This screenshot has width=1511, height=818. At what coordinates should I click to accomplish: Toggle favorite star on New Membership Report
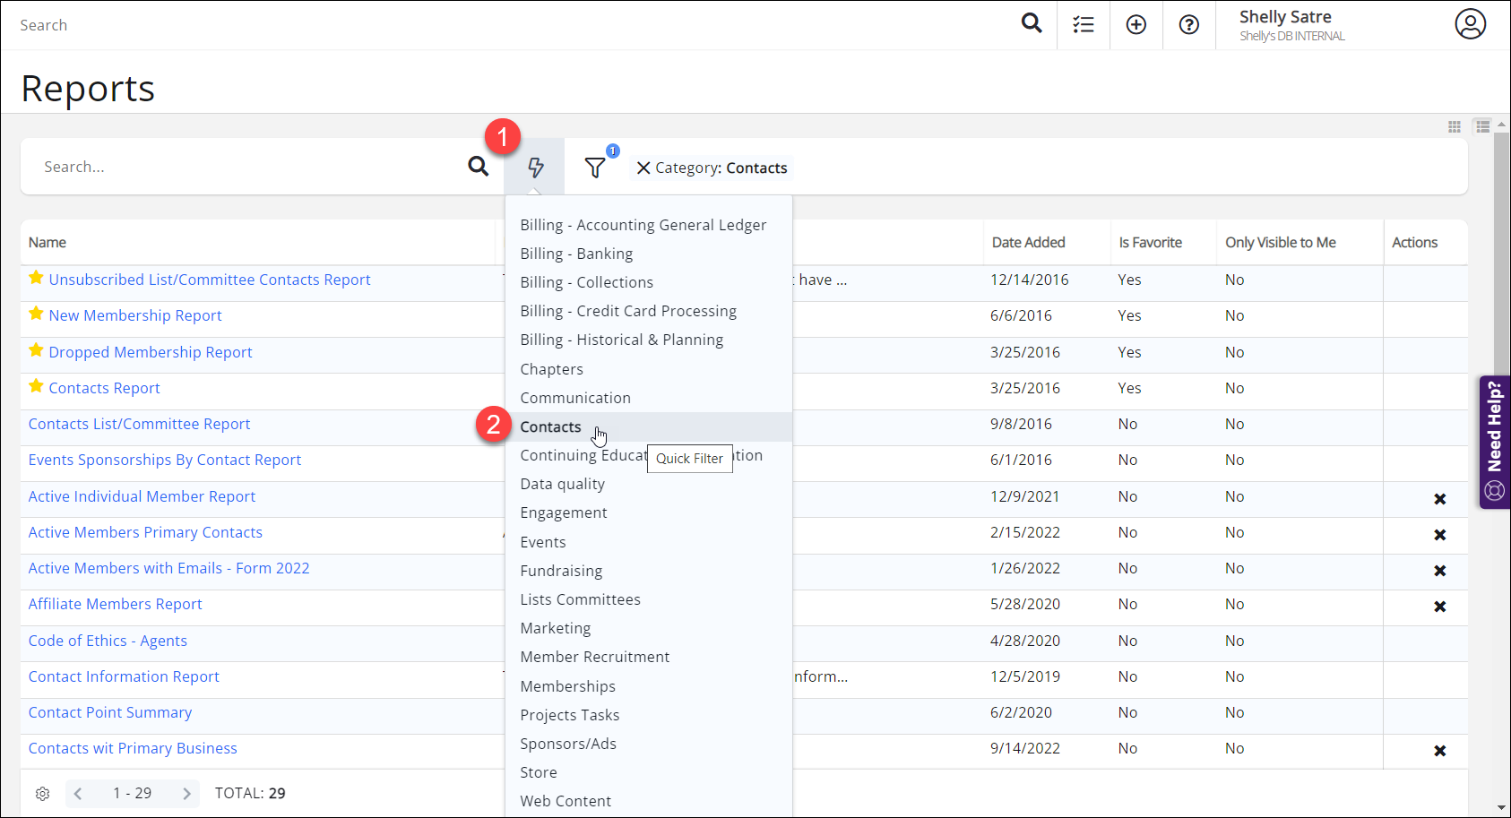(35, 314)
